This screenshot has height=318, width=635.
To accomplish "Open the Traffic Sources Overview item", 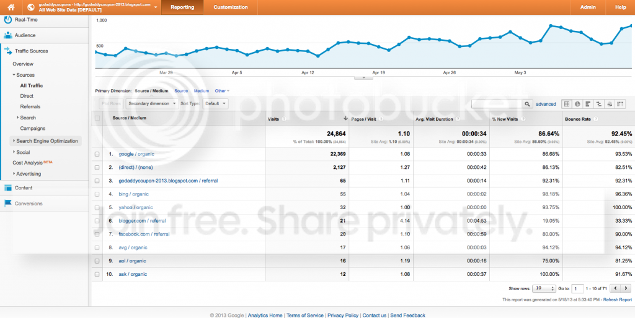I will (x=23, y=64).
